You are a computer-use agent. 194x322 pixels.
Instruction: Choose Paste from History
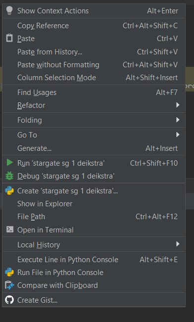tap(94, 52)
